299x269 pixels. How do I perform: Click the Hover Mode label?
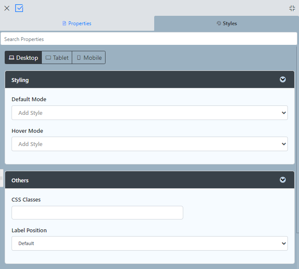(x=27, y=131)
